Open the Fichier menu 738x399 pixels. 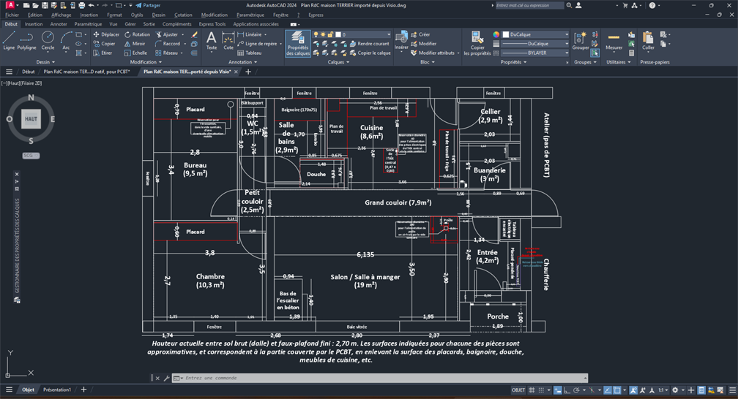(12, 15)
